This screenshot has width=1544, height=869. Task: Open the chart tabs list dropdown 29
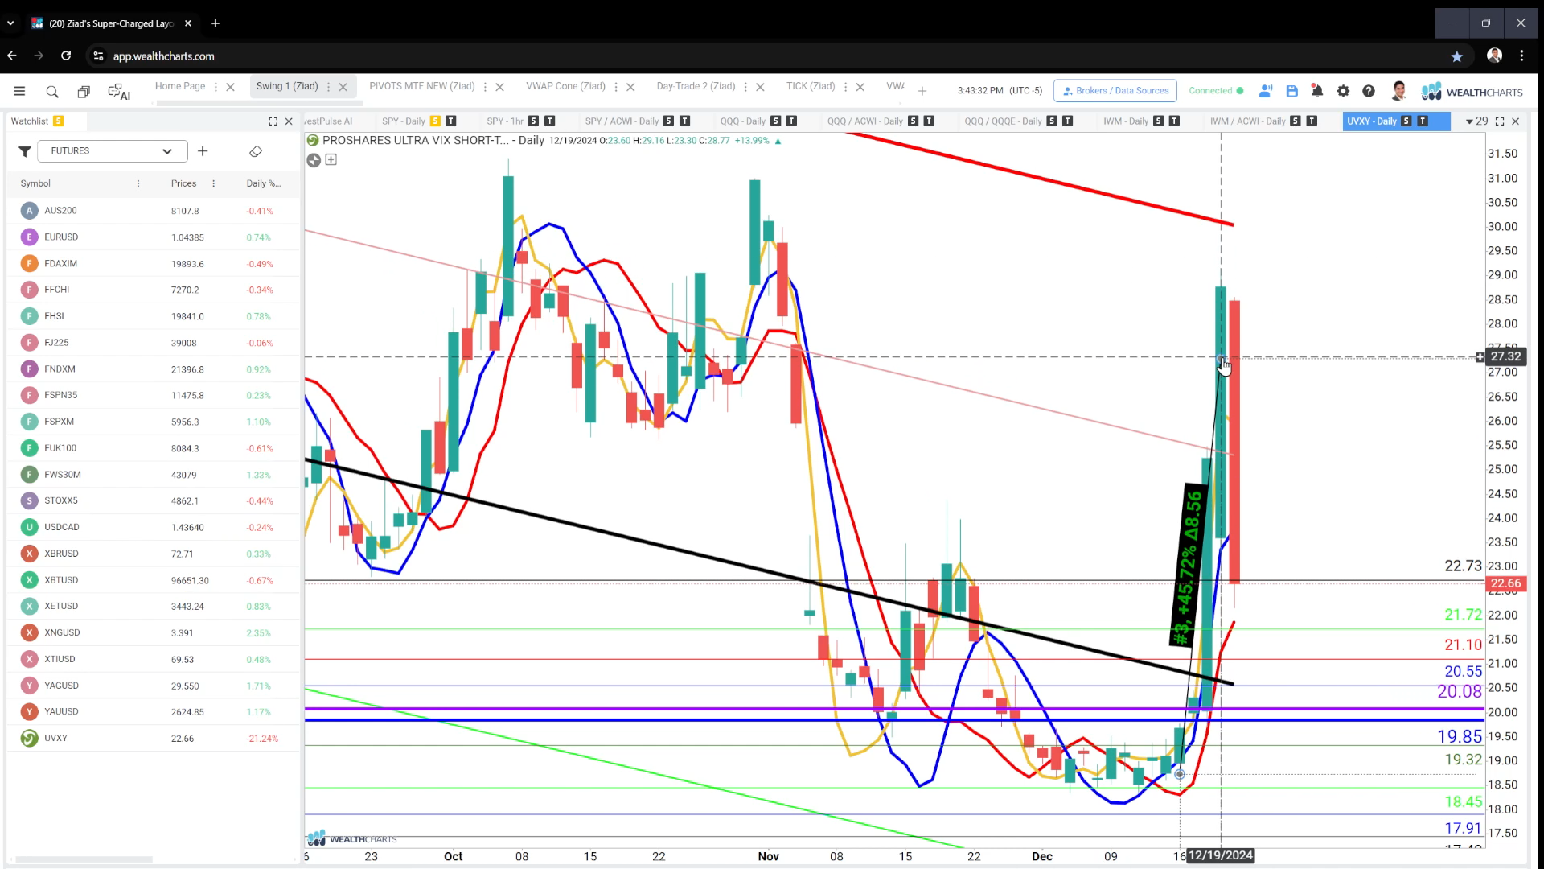[x=1476, y=121]
